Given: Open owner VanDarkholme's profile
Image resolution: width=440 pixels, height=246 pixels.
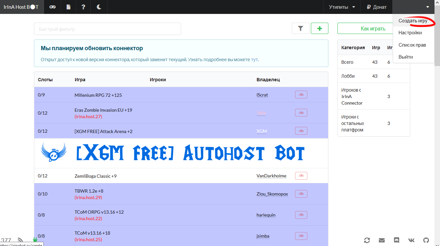Looking at the screenshot, I should click(271, 176).
